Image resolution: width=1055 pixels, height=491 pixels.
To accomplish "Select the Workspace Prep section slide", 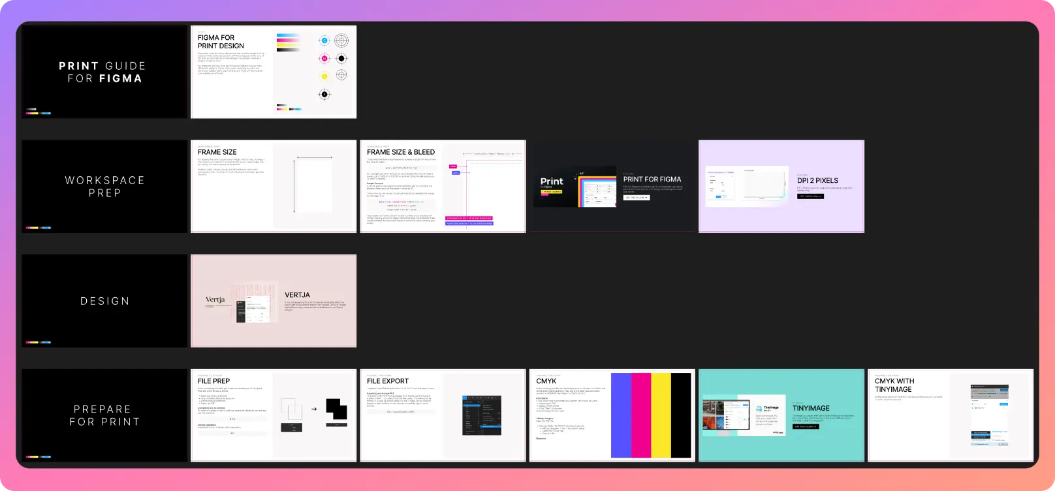I will (x=104, y=186).
